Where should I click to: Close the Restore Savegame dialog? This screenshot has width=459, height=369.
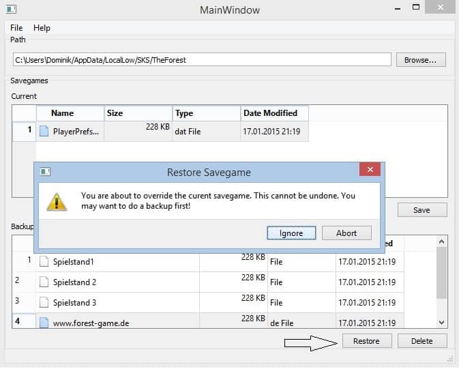370,171
